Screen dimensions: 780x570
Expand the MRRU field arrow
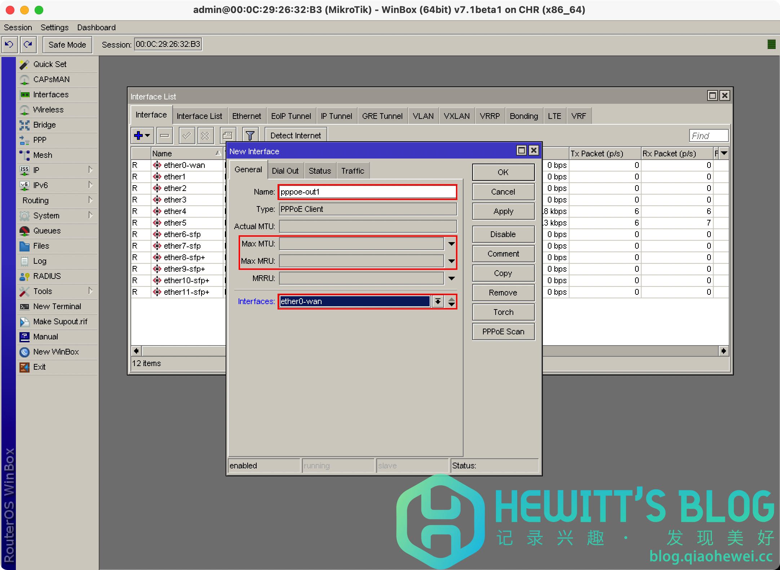point(451,278)
